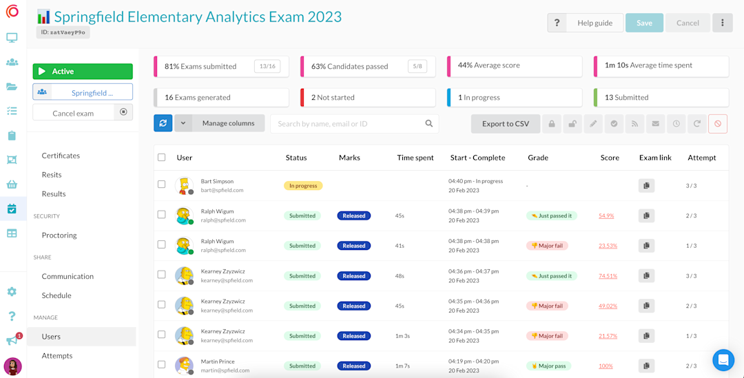Open the monitor dashboard icon in sidebar

[x=12, y=37]
